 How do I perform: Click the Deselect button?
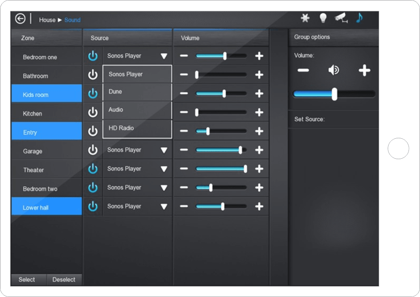pyautogui.click(x=64, y=280)
